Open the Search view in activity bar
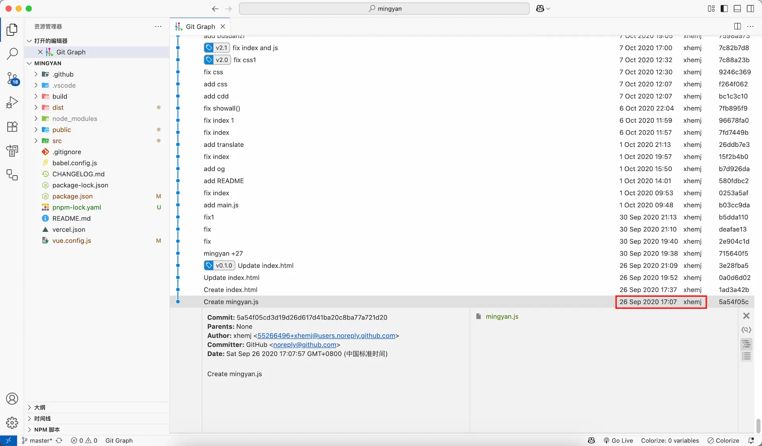The image size is (762, 446). point(12,54)
